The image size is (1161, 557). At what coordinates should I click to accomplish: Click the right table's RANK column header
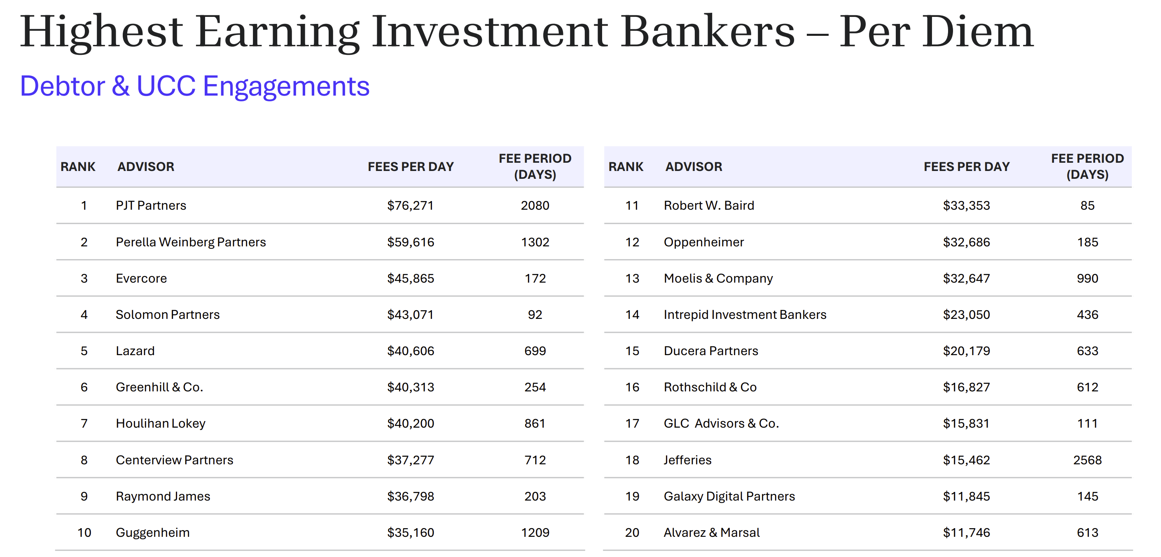click(x=626, y=167)
